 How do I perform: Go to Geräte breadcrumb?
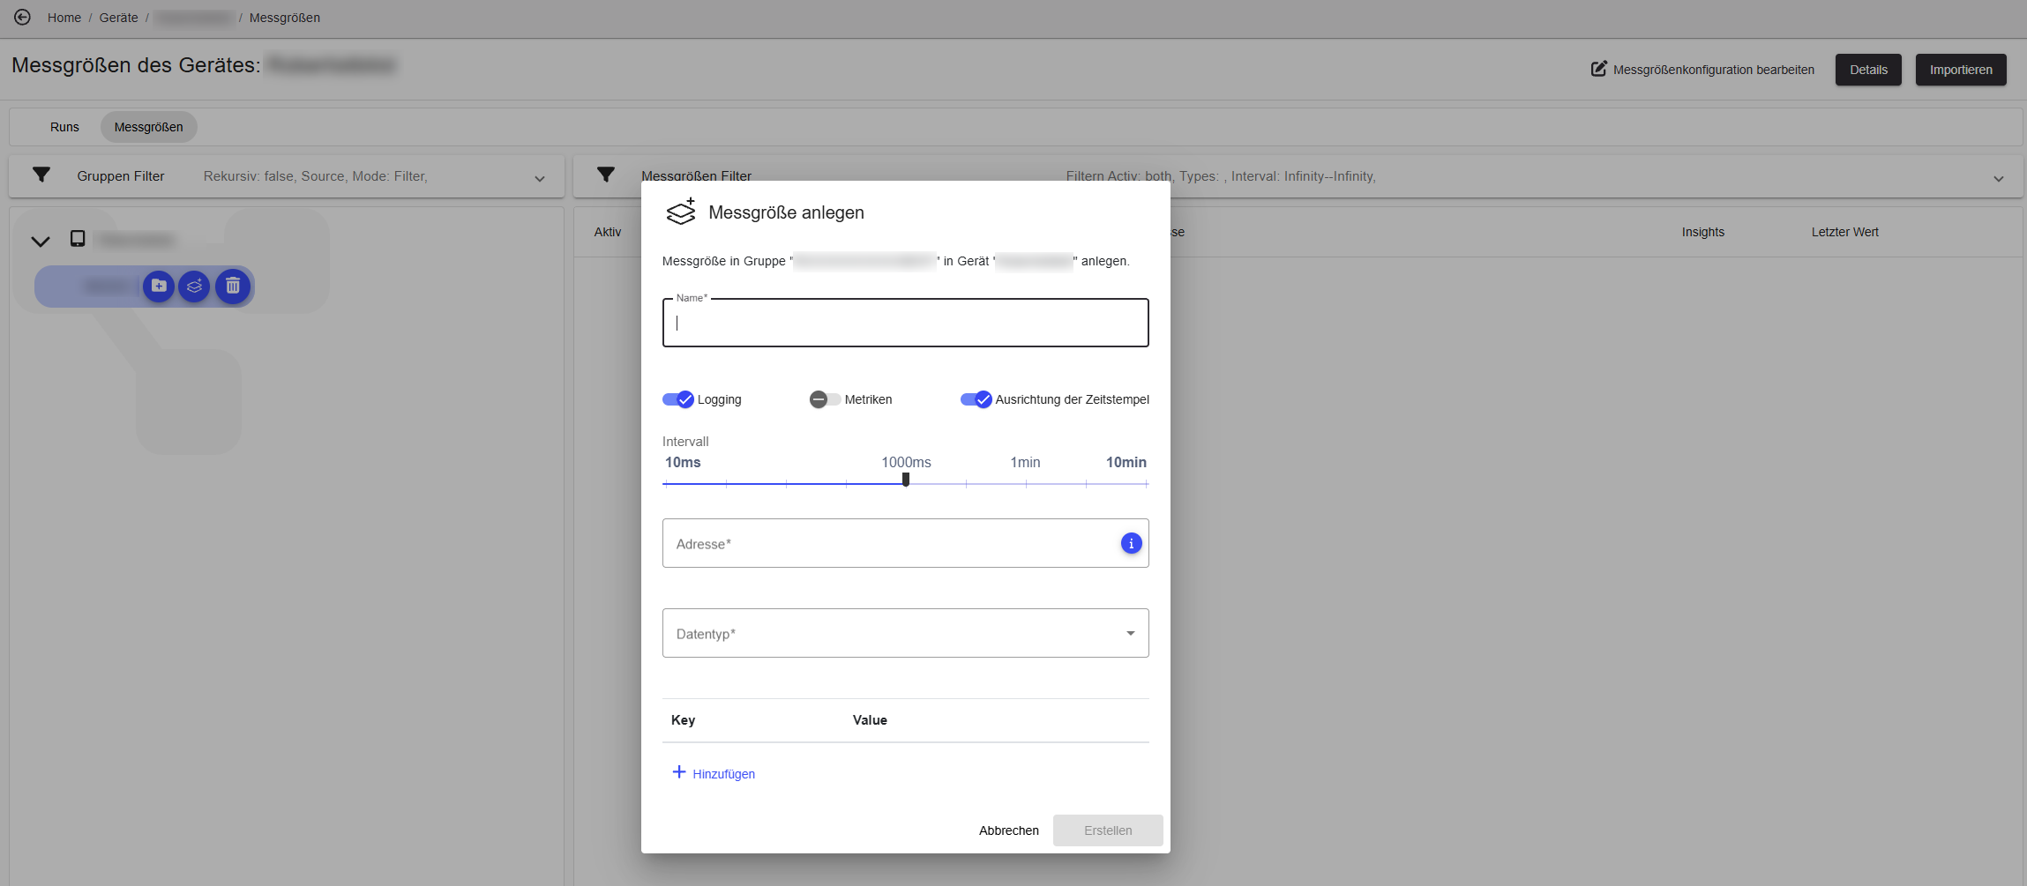tap(118, 18)
